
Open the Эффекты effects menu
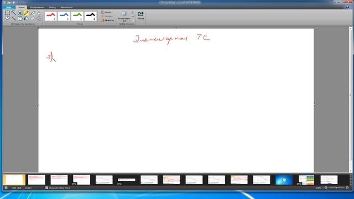pos(107,20)
